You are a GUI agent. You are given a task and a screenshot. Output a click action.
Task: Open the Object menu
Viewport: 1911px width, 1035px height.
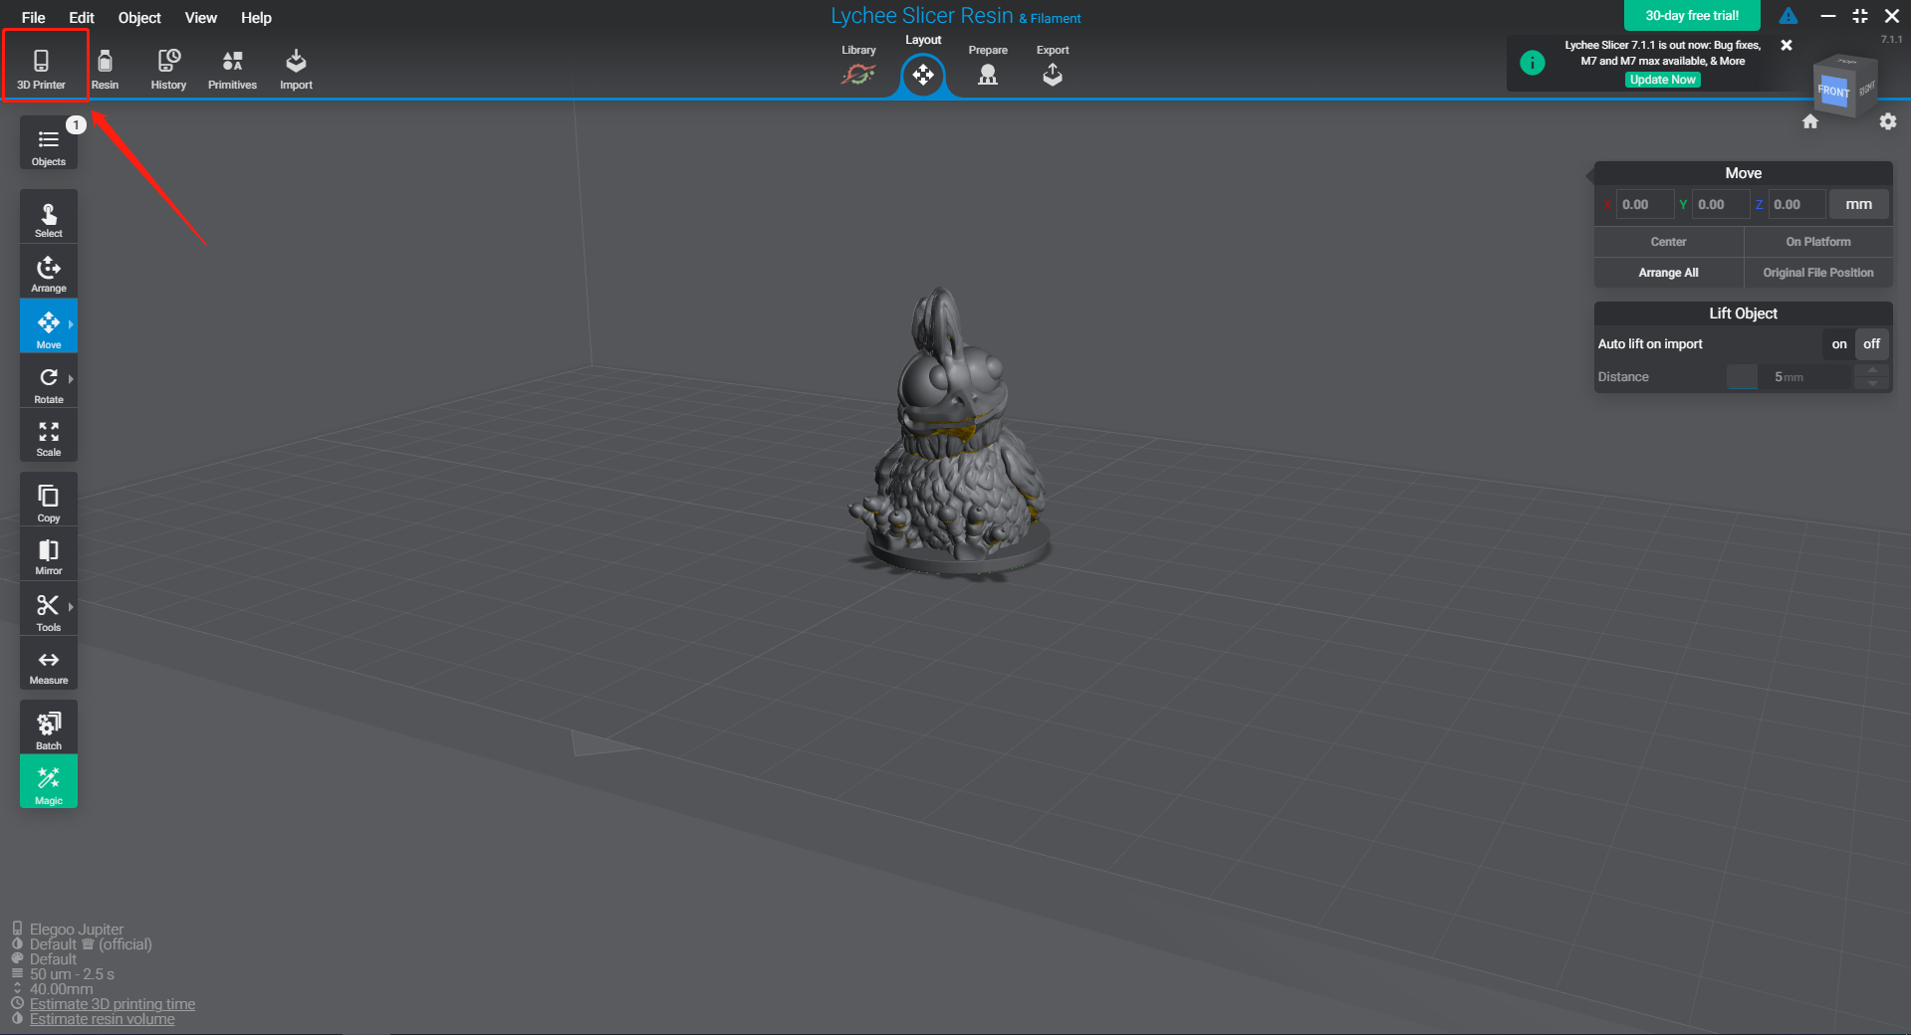pyautogui.click(x=139, y=18)
